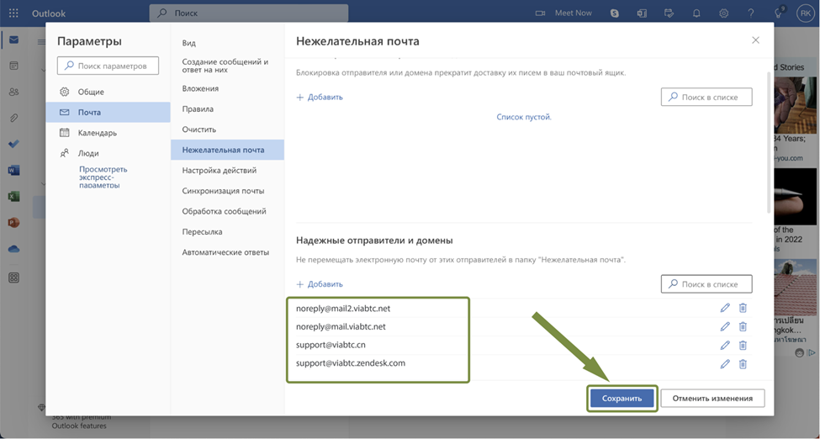Open the app launcher waffle icon
Screen dimensions: 820x439
pos(13,13)
